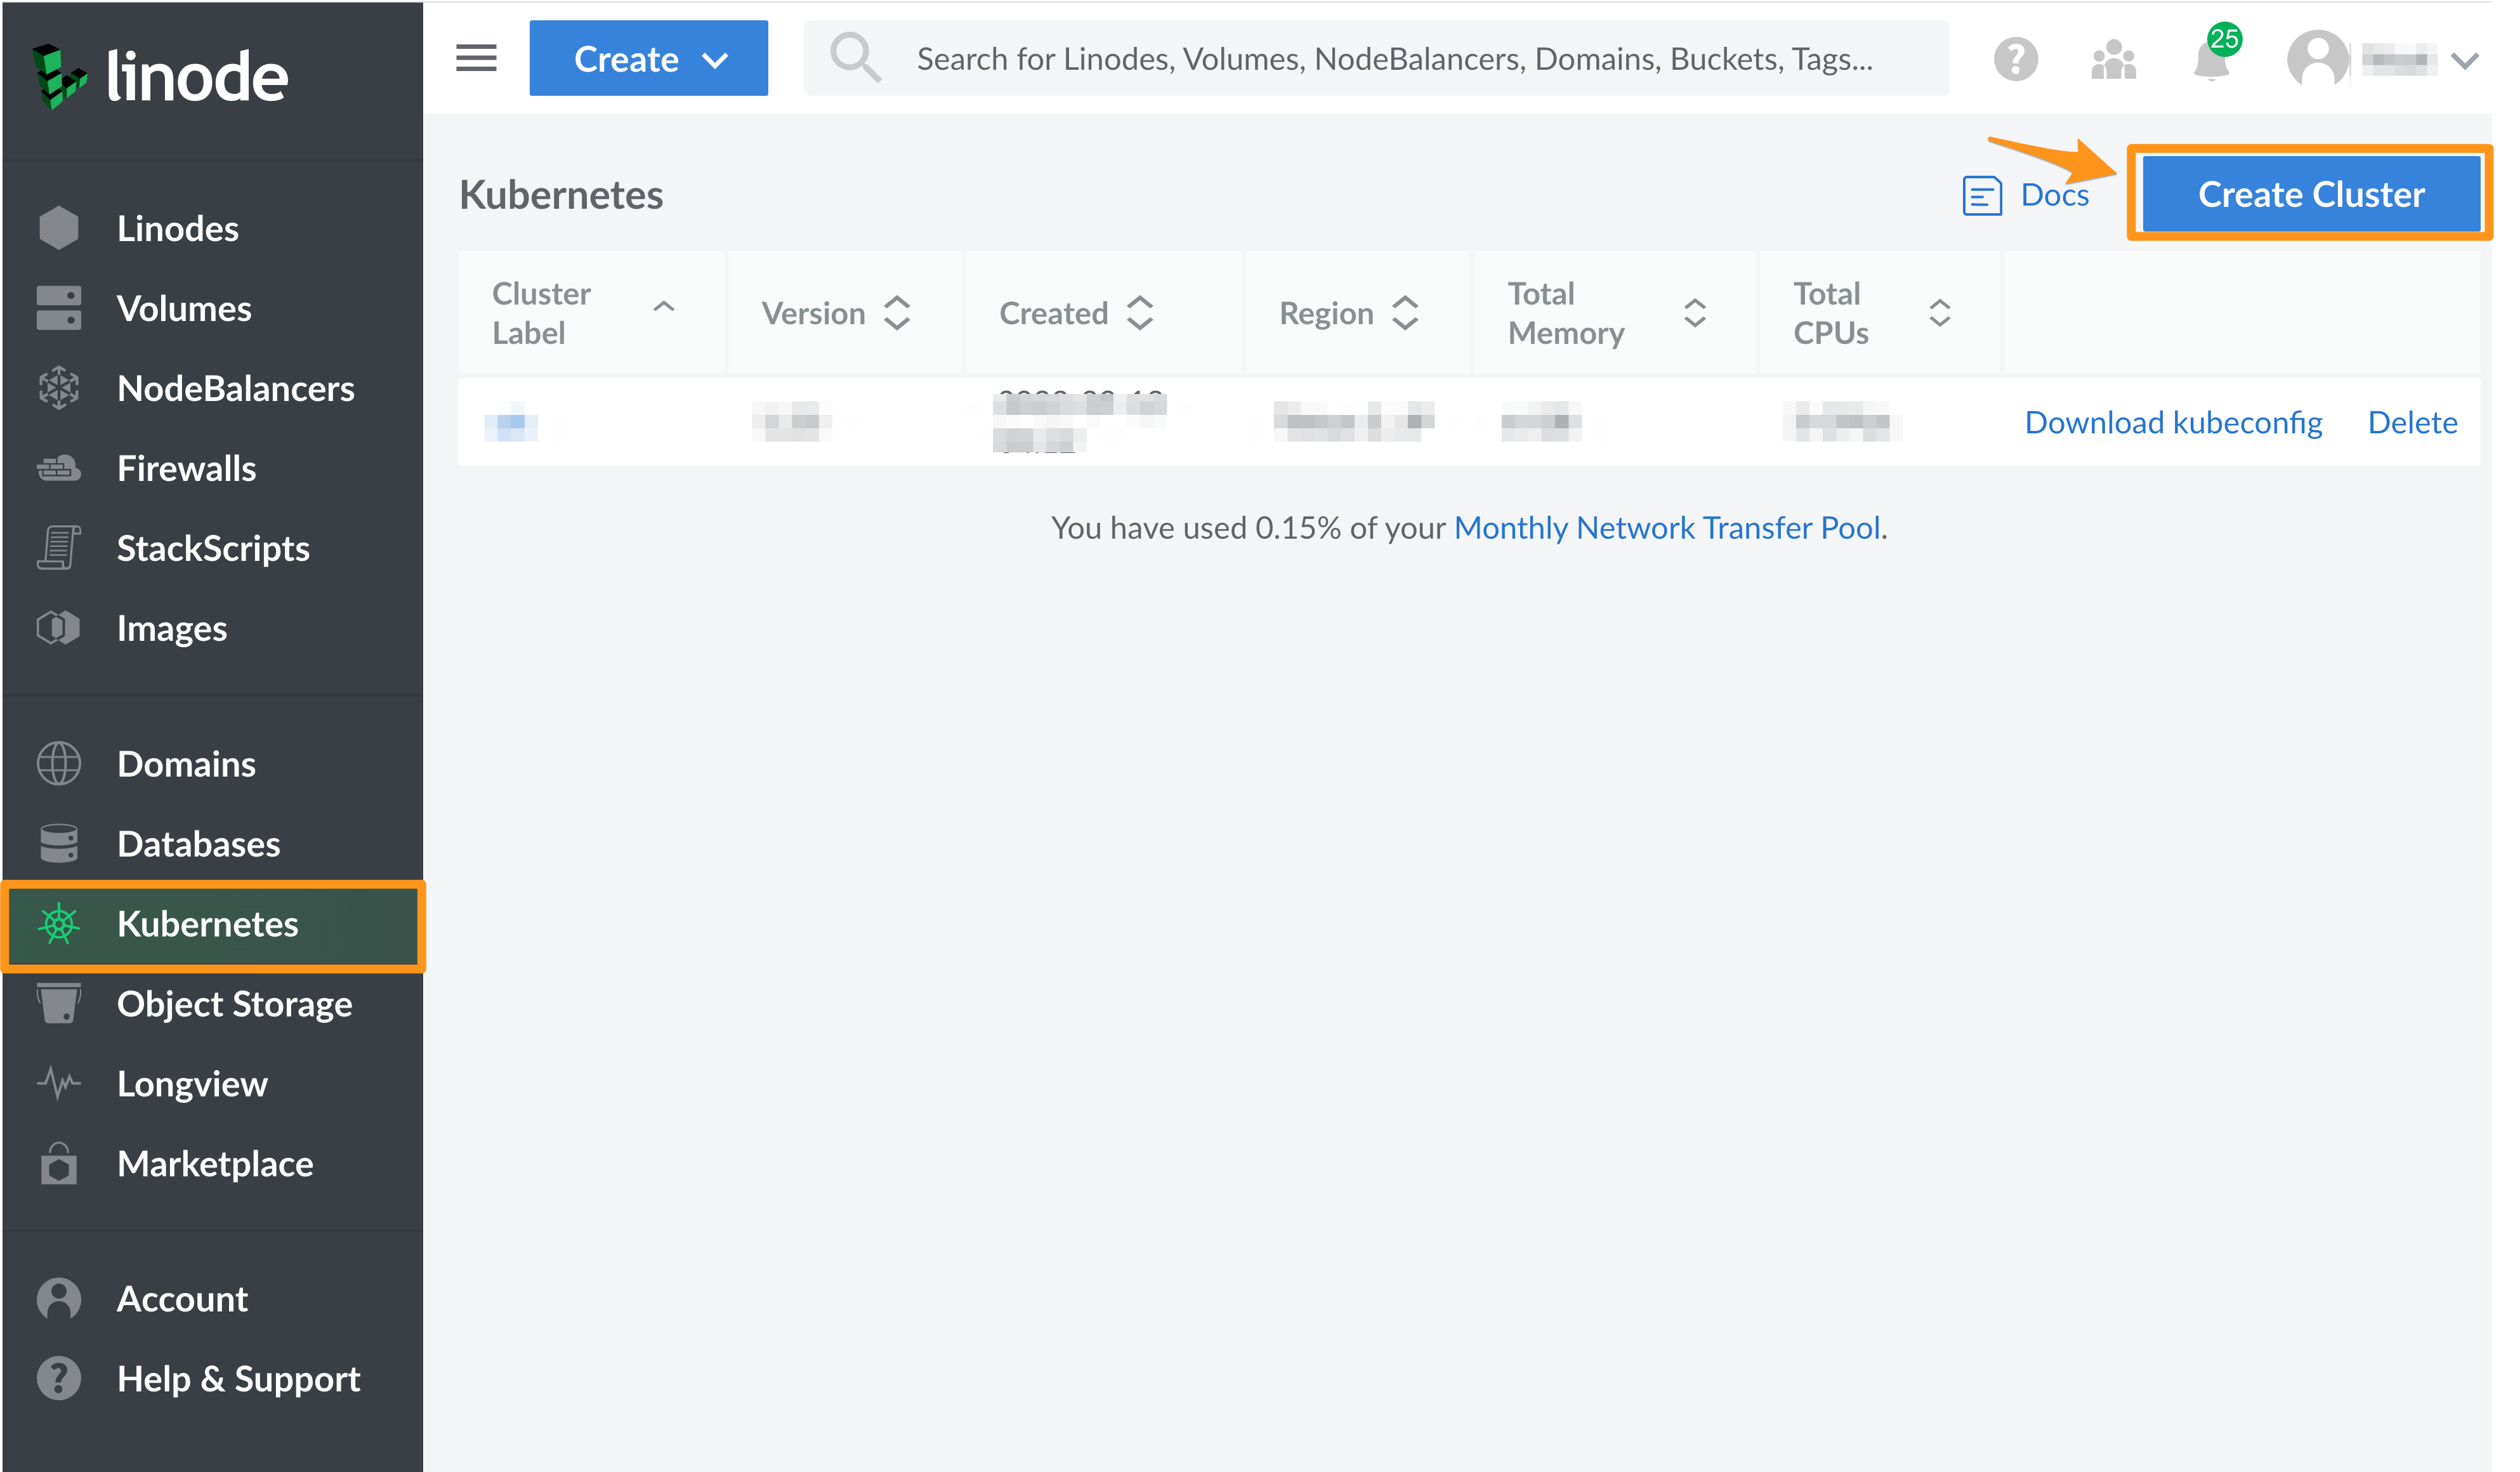Open StackScripts page

pyautogui.click(x=213, y=549)
